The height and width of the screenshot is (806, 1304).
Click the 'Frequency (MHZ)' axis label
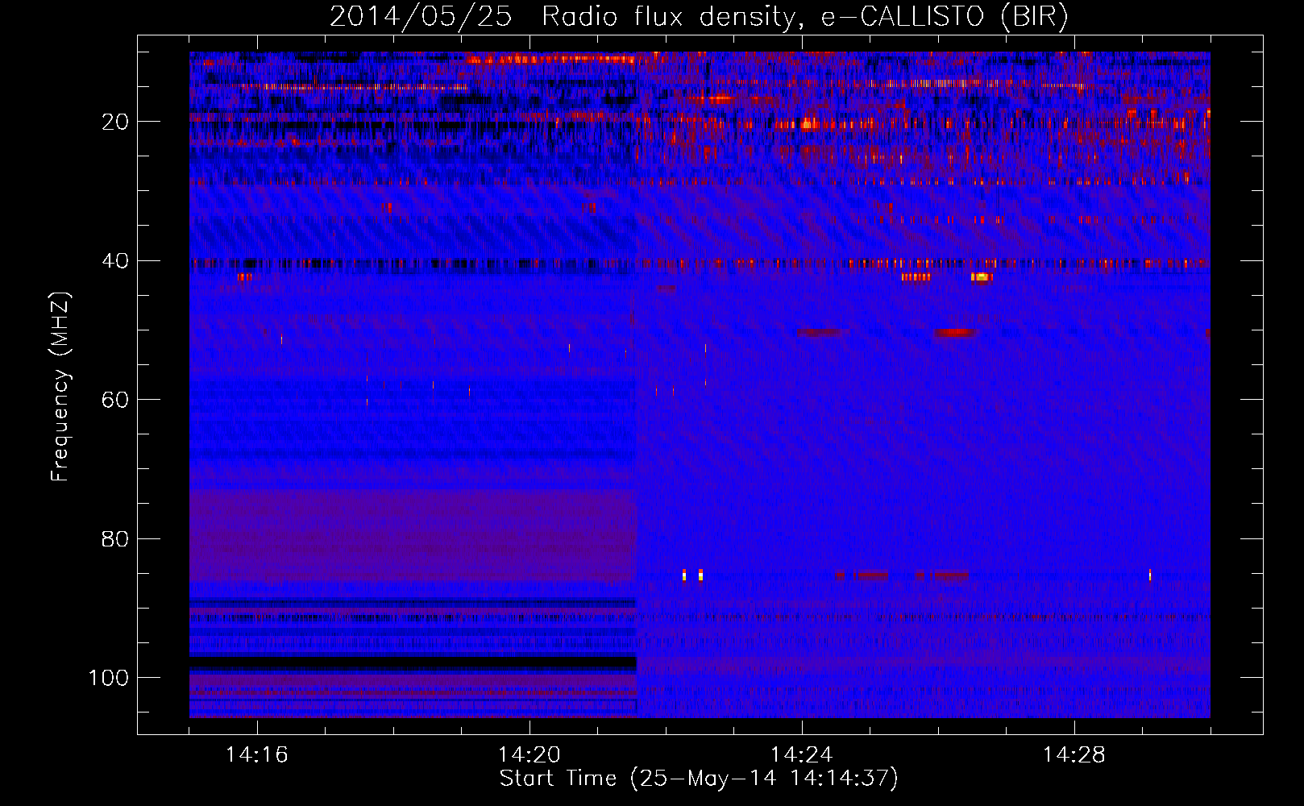tap(61, 387)
